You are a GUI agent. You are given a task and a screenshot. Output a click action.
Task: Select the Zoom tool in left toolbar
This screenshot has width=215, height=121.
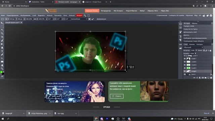[x=2, y=69]
